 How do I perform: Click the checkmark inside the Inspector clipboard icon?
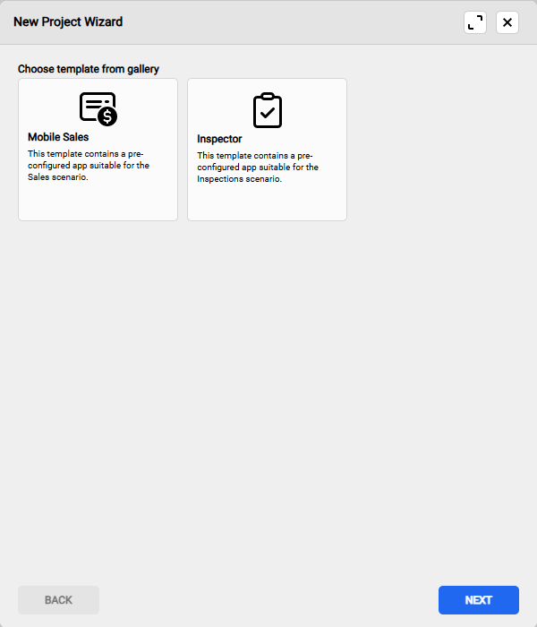pyautogui.click(x=267, y=114)
